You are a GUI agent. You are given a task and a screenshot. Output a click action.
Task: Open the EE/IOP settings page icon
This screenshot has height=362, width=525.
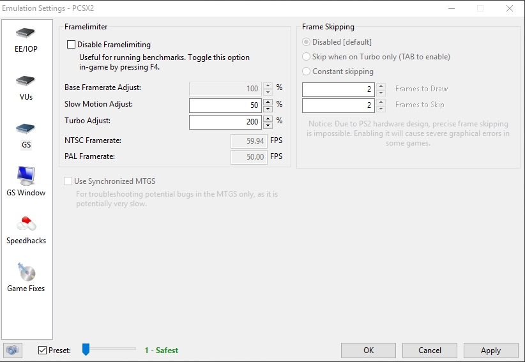point(26,33)
